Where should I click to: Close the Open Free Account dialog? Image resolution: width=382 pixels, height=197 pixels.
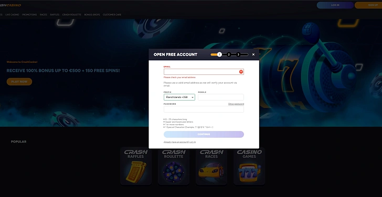tap(253, 54)
